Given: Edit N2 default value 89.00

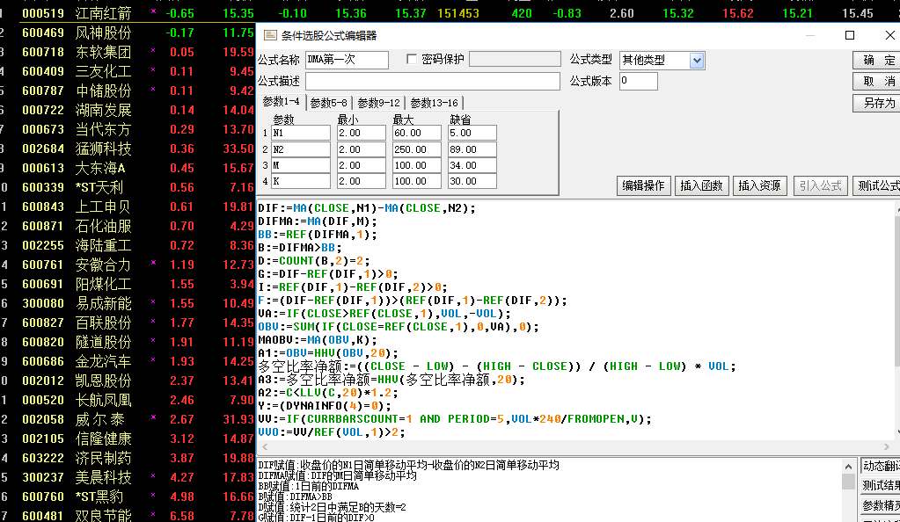Looking at the screenshot, I should pos(472,149).
